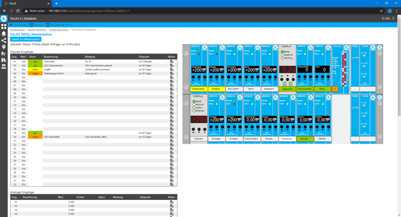Click the green Bremen module label
The image size is (401, 217).
click(304, 139)
